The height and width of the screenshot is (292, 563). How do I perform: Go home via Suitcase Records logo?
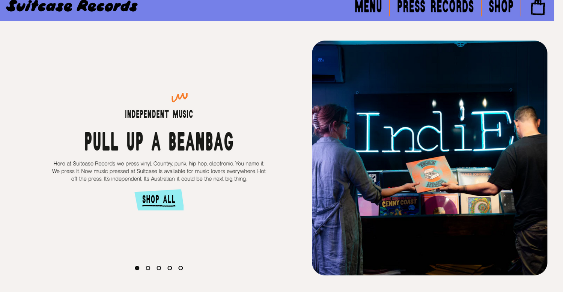[72, 6]
